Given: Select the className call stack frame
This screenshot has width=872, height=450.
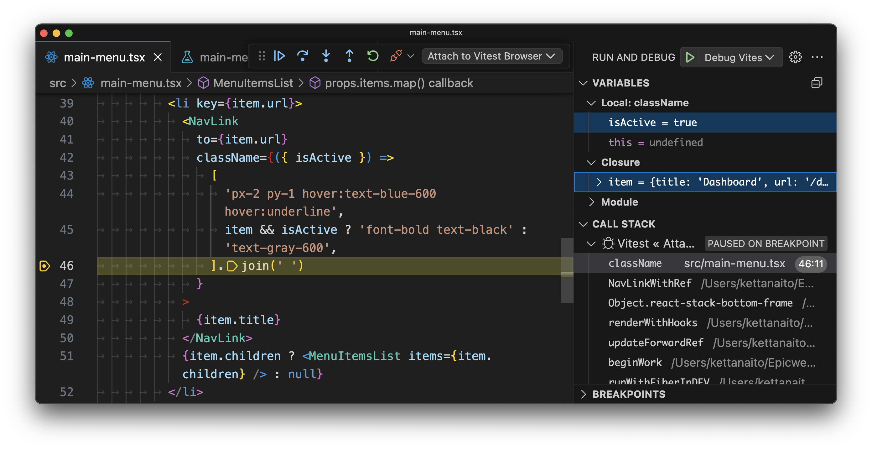Looking at the screenshot, I should [x=705, y=264].
